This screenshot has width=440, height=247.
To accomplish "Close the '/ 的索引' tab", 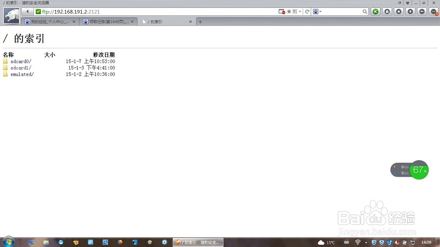I will click(x=191, y=22).
